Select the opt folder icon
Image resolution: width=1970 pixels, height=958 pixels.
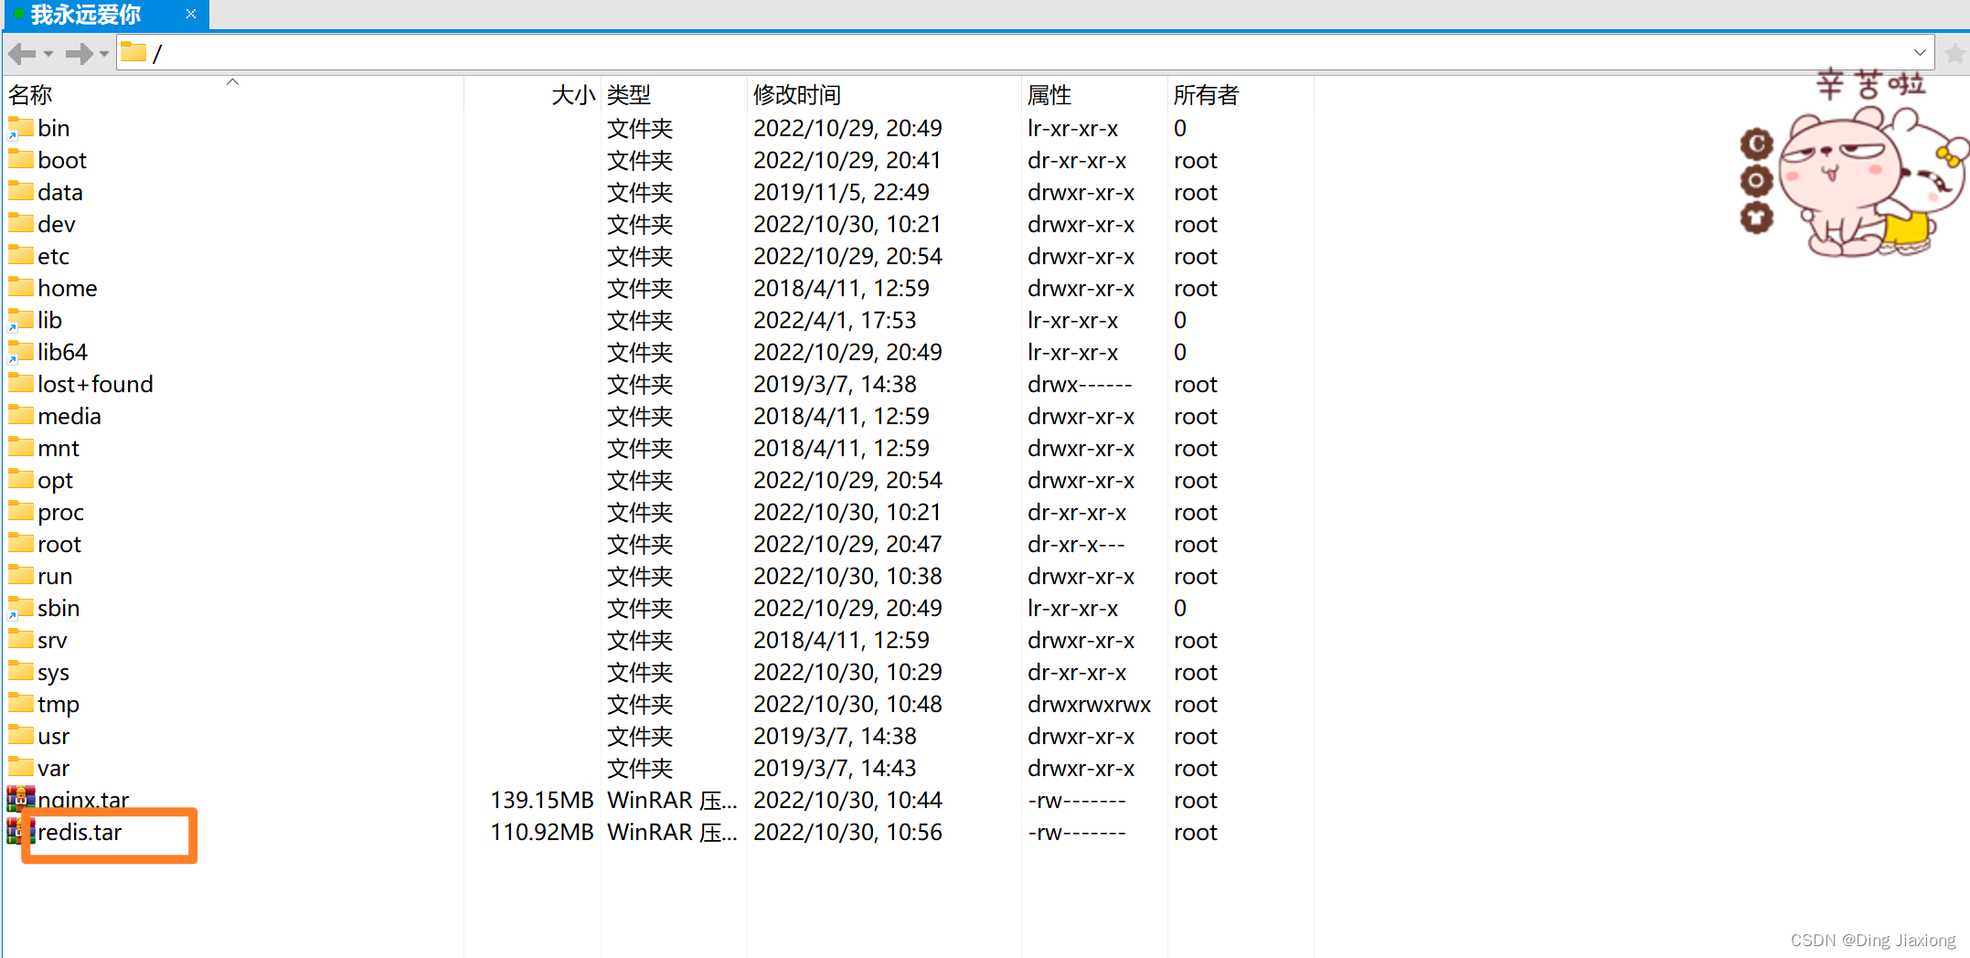click(x=20, y=480)
